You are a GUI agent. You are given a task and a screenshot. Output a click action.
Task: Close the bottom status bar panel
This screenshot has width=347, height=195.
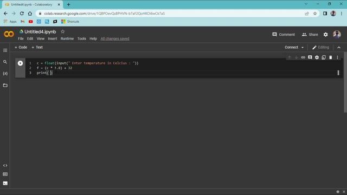pyautogui.click(x=344, y=192)
